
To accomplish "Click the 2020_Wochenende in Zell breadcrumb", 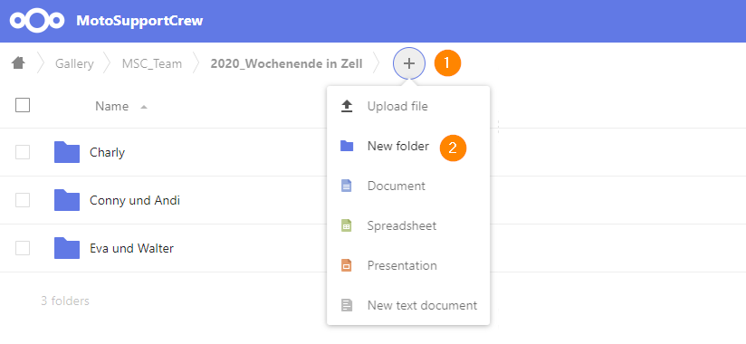I will [x=286, y=63].
